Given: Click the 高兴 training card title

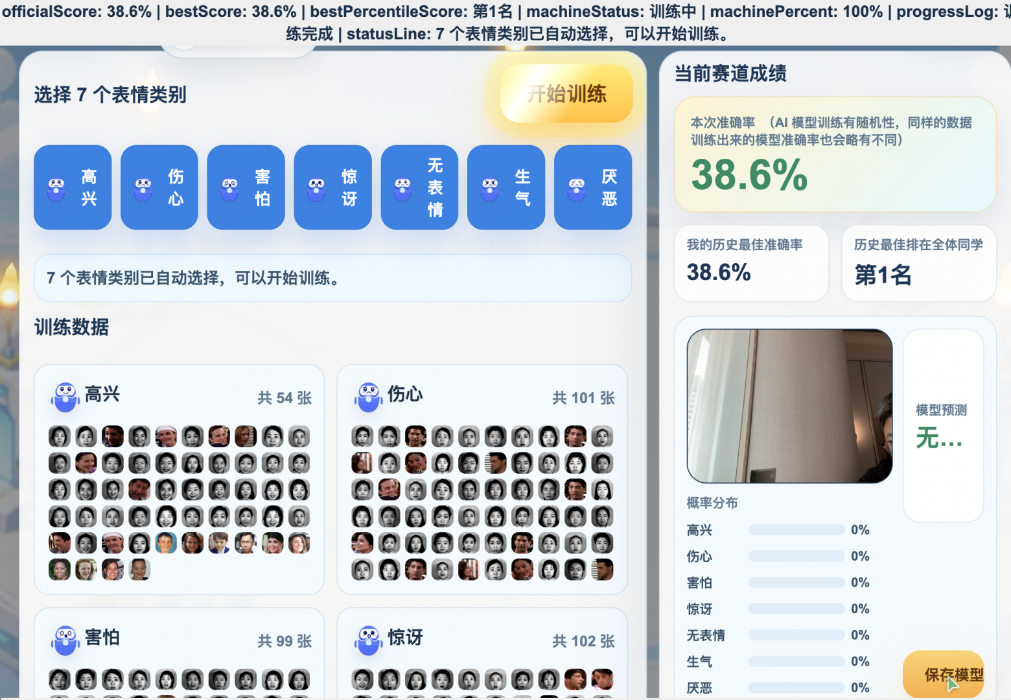Looking at the screenshot, I should pyautogui.click(x=102, y=394).
